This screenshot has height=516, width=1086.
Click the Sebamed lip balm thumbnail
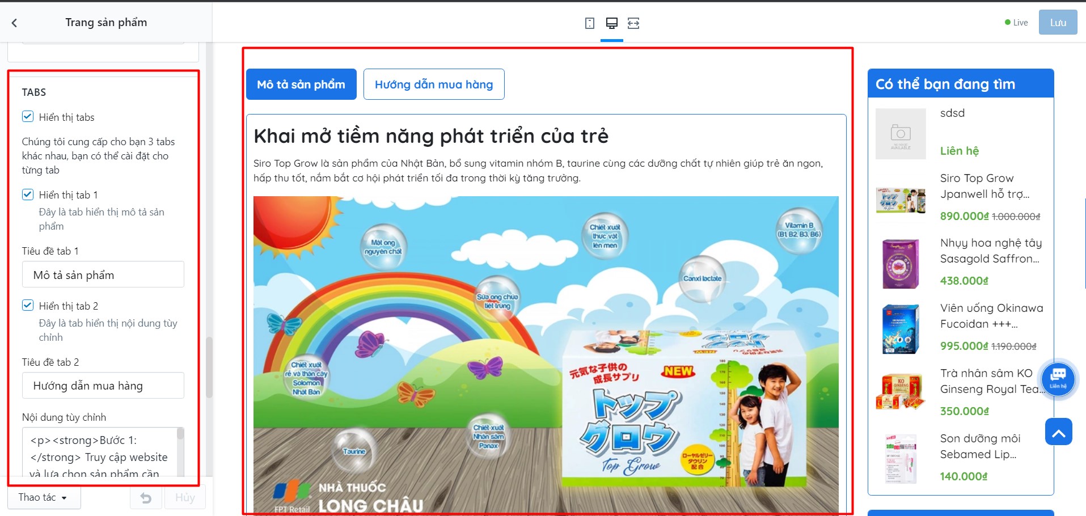pyautogui.click(x=901, y=460)
